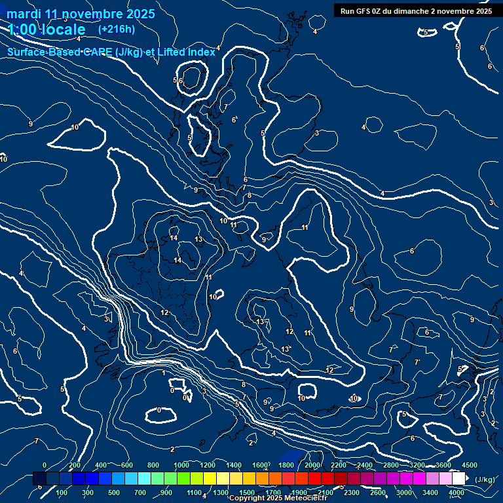Click the 'Copyright 2025 Meteociel.fr' text
The image size is (503, 503).
click(278, 498)
